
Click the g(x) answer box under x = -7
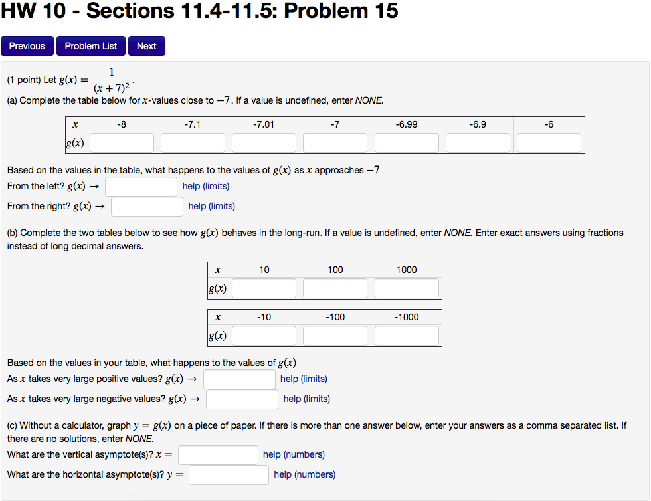point(335,142)
